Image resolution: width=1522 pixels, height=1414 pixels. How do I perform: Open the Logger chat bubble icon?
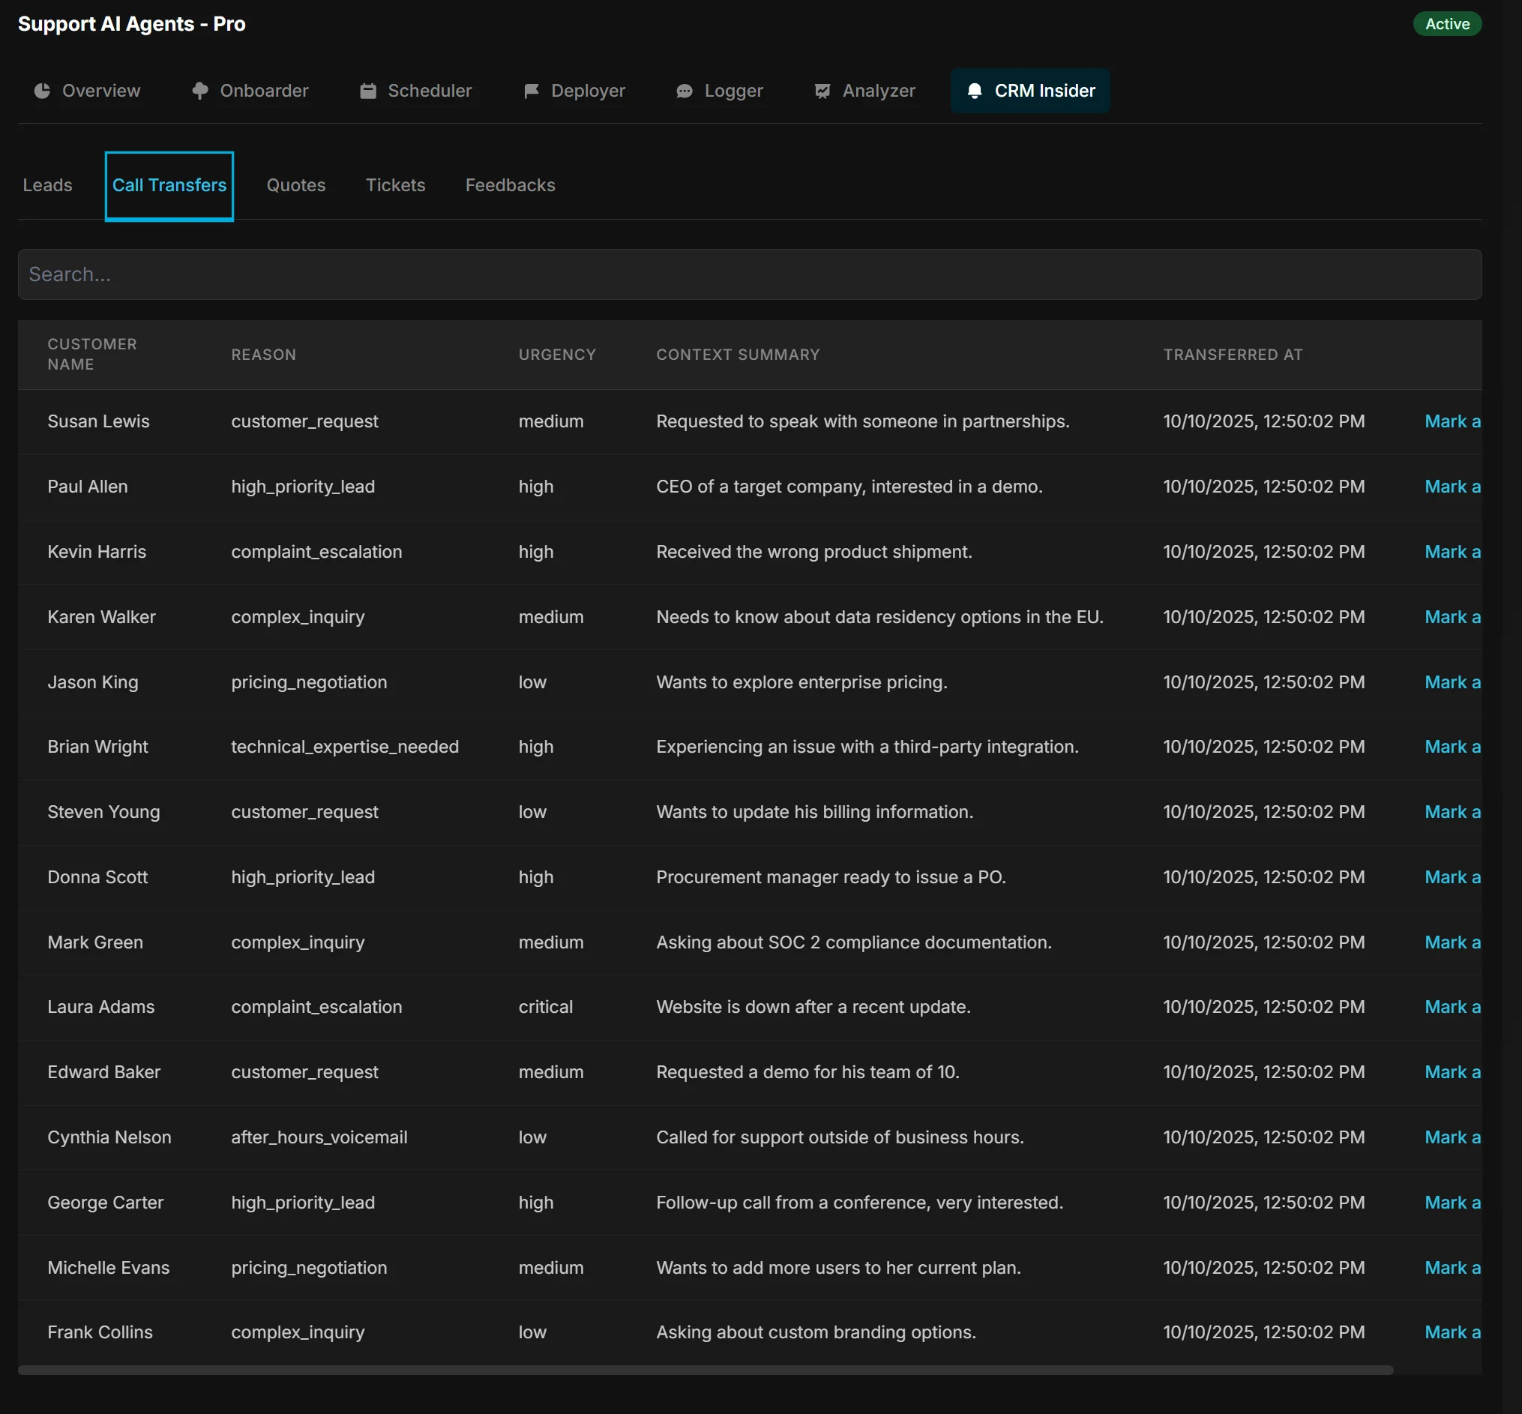[685, 90]
